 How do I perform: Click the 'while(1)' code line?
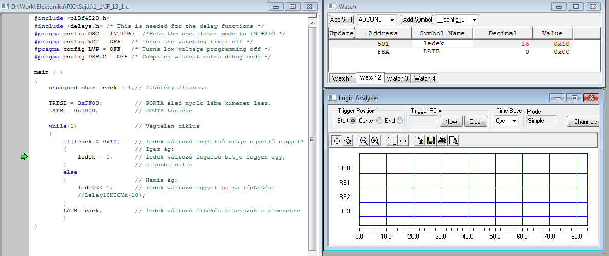(x=63, y=126)
